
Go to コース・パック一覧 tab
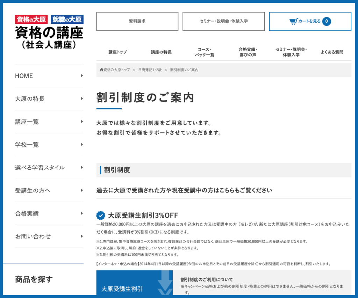[204, 52]
